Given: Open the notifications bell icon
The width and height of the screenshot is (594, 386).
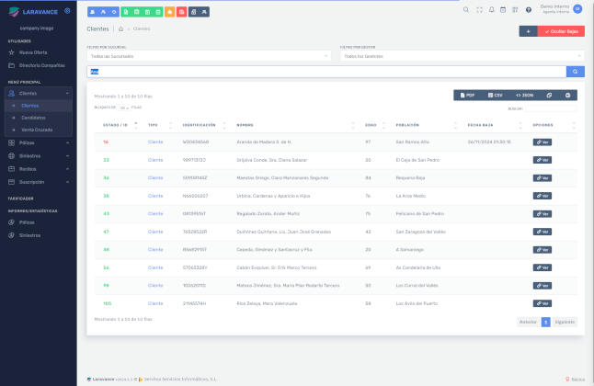Looking at the screenshot, I should (491, 9).
